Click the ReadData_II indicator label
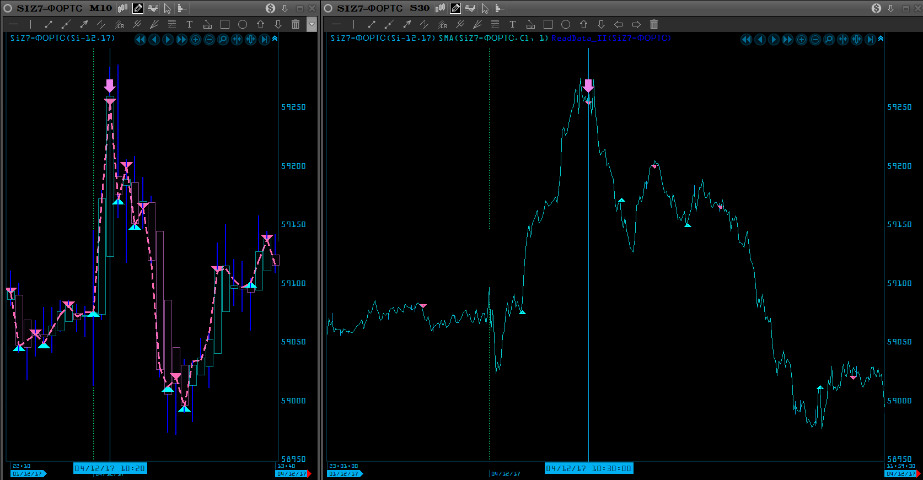The width and height of the screenshot is (923, 480). [x=611, y=38]
